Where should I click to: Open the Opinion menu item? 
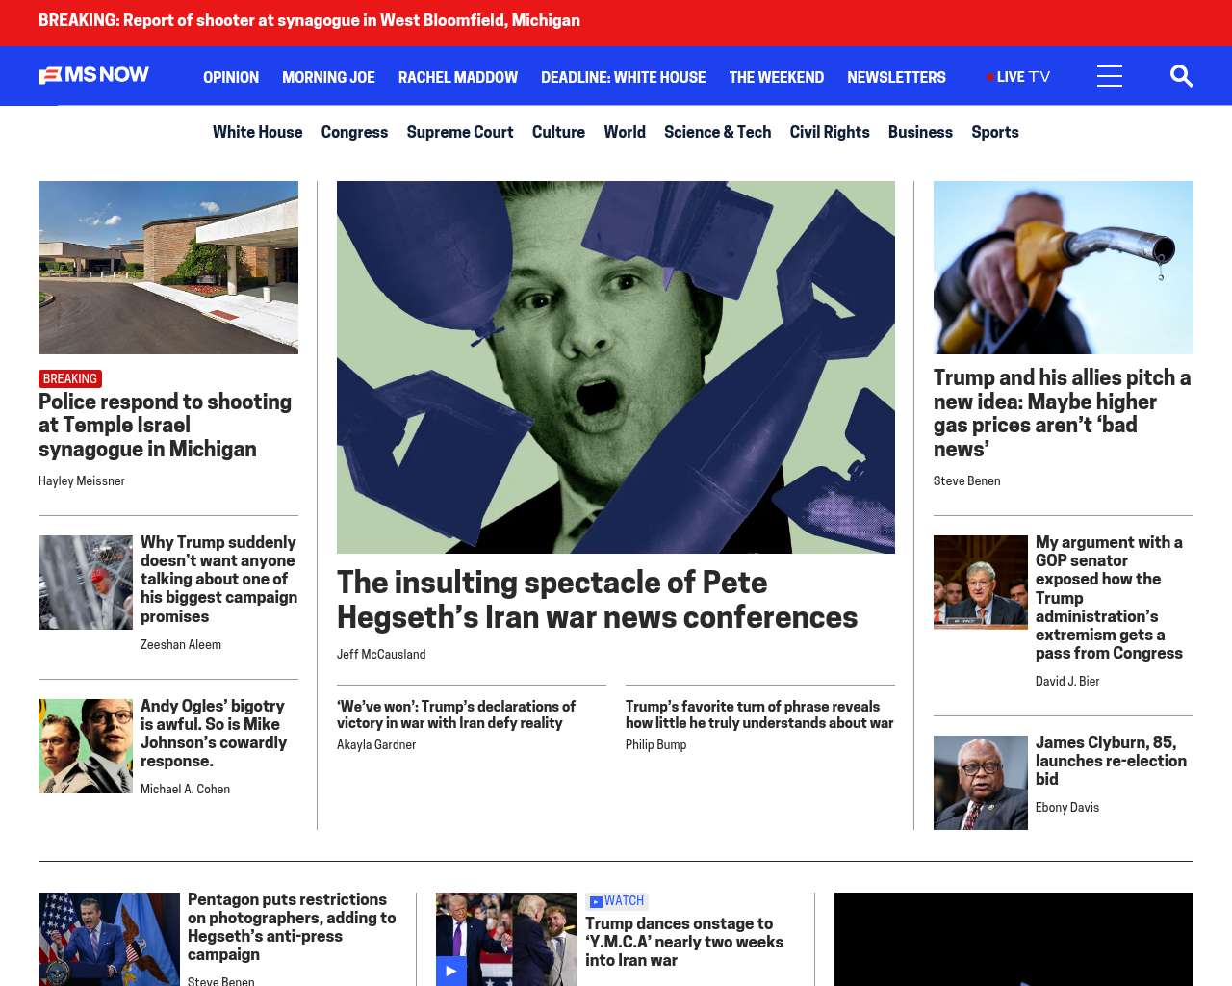pos(231,77)
